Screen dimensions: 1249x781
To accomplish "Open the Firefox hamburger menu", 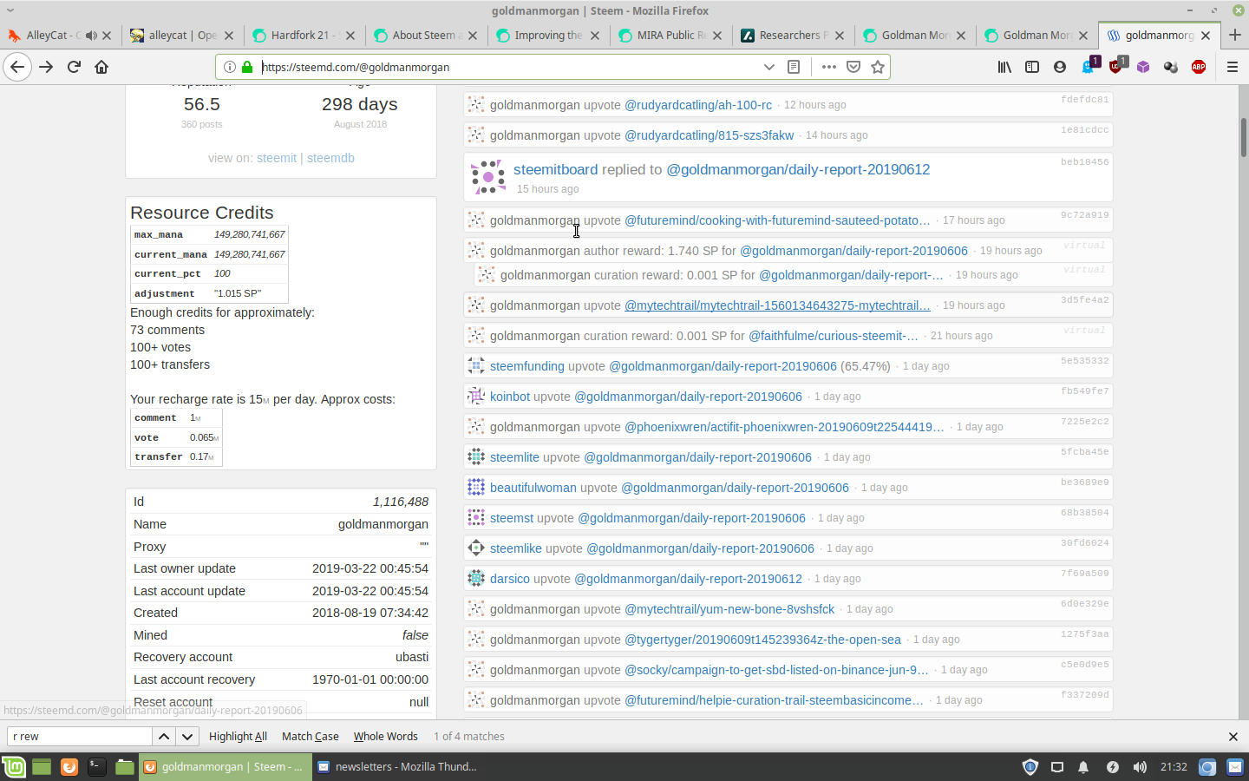I will click(x=1232, y=67).
